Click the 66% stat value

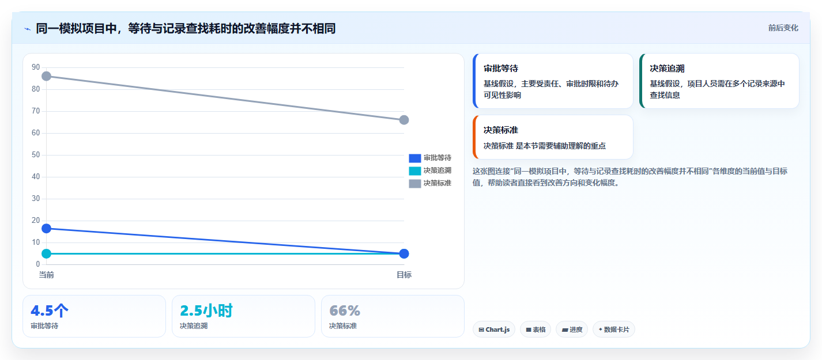click(x=345, y=310)
